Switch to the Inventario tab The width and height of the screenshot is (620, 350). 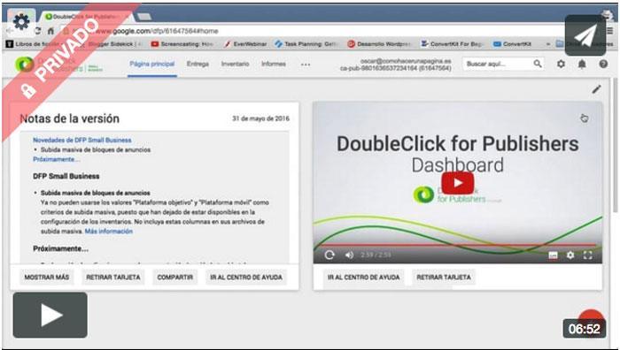pyautogui.click(x=235, y=64)
